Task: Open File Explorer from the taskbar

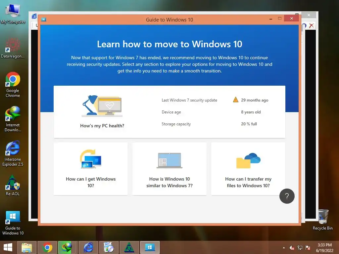Action: pyautogui.click(x=26, y=247)
